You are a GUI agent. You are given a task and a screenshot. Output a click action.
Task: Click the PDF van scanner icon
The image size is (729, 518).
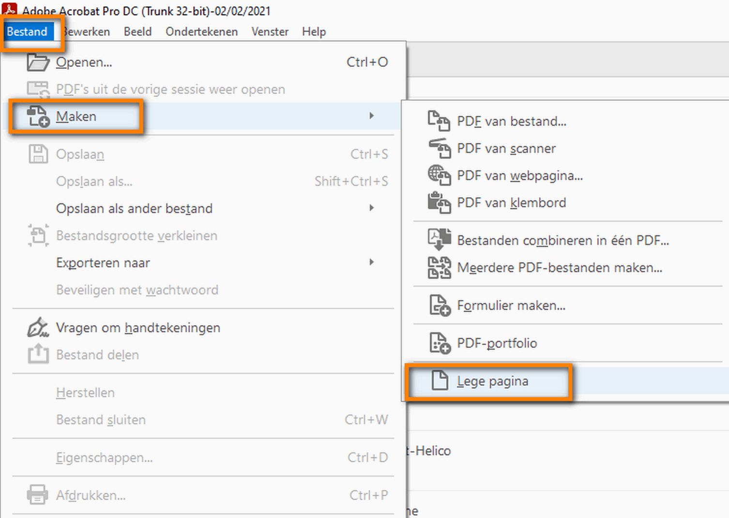[x=439, y=149]
